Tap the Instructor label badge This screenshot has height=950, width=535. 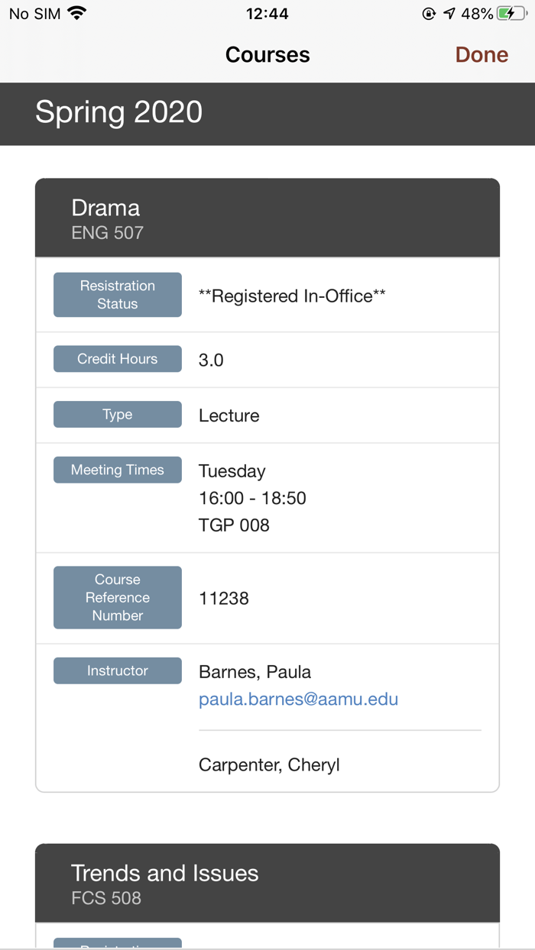click(x=118, y=670)
